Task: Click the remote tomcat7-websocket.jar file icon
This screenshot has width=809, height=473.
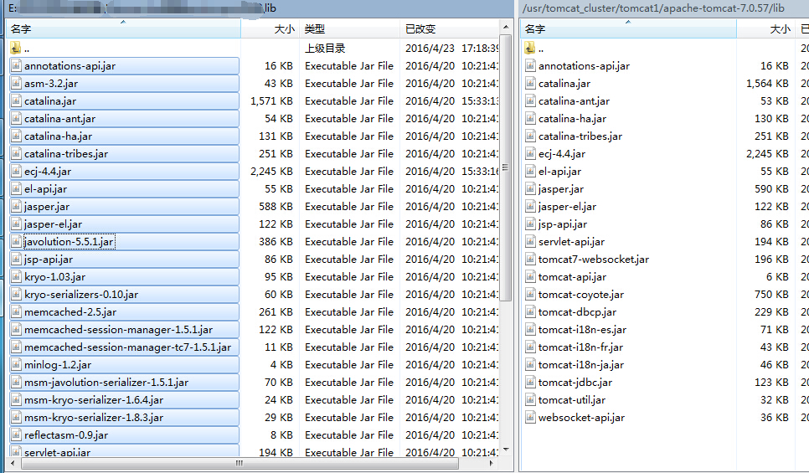Action: coord(530,259)
